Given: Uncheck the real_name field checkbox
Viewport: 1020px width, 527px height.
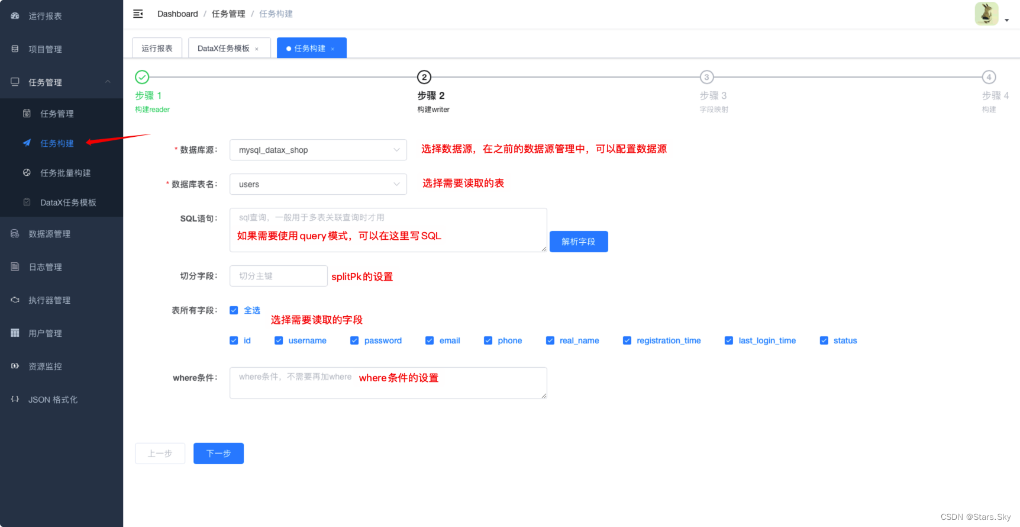Looking at the screenshot, I should (550, 340).
